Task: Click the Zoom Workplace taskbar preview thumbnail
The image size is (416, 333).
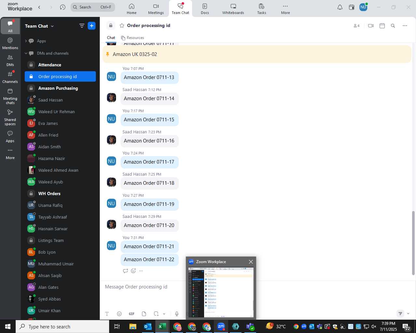Action: [221, 292]
